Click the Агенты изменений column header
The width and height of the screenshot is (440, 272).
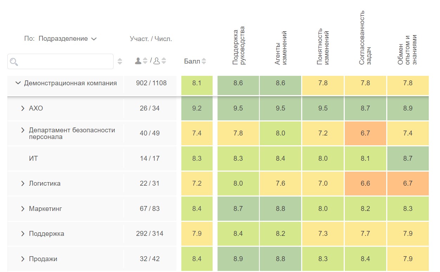(x=280, y=48)
